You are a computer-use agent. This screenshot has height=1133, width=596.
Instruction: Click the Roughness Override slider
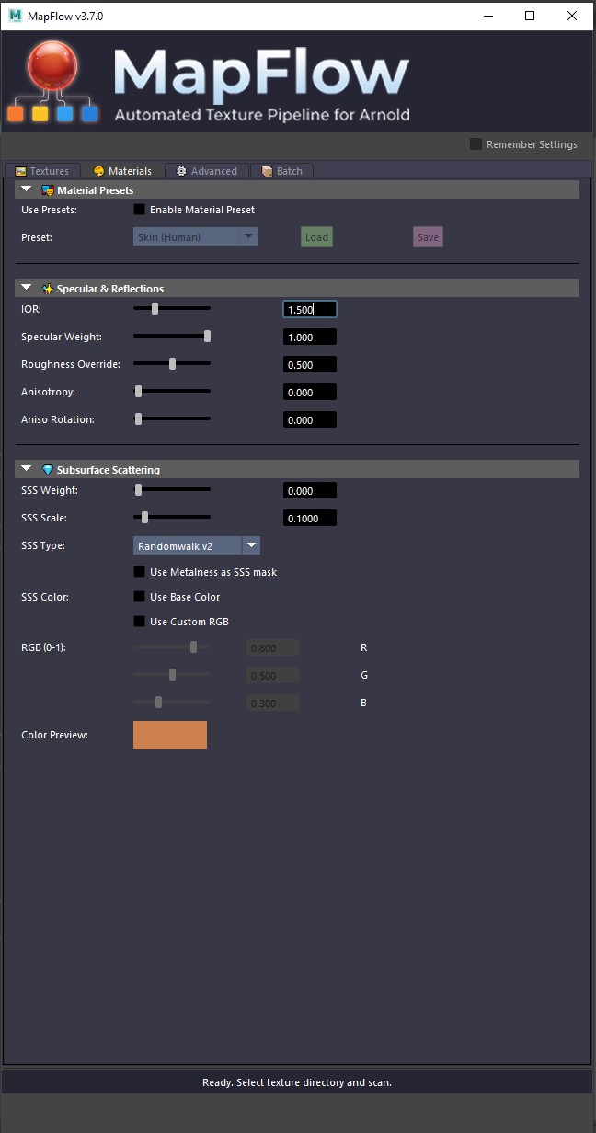pyautogui.click(x=172, y=364)
